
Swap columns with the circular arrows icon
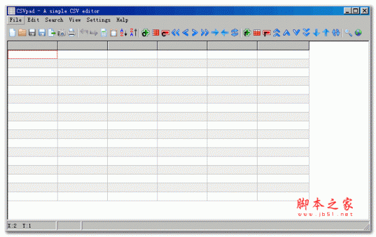[x=234, y=33]
